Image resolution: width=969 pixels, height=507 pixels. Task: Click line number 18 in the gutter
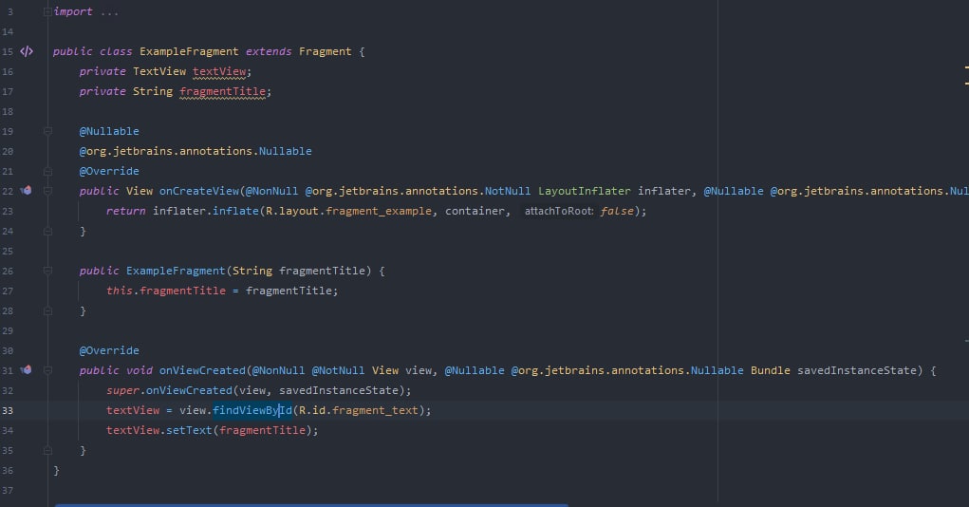click(x=8, y=111)
